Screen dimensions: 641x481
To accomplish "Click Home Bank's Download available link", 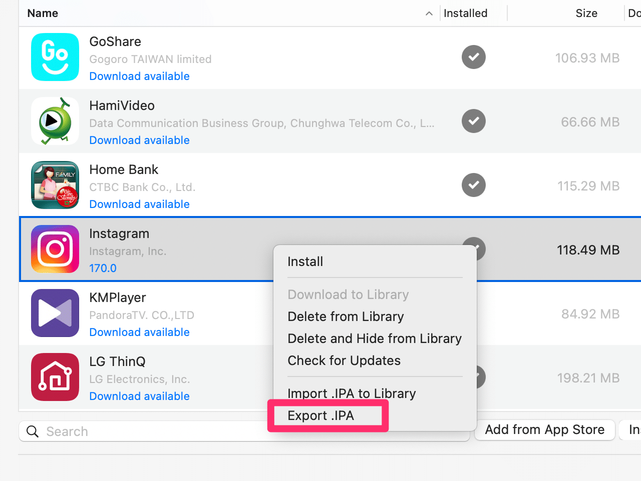I will tap(139, 204).
